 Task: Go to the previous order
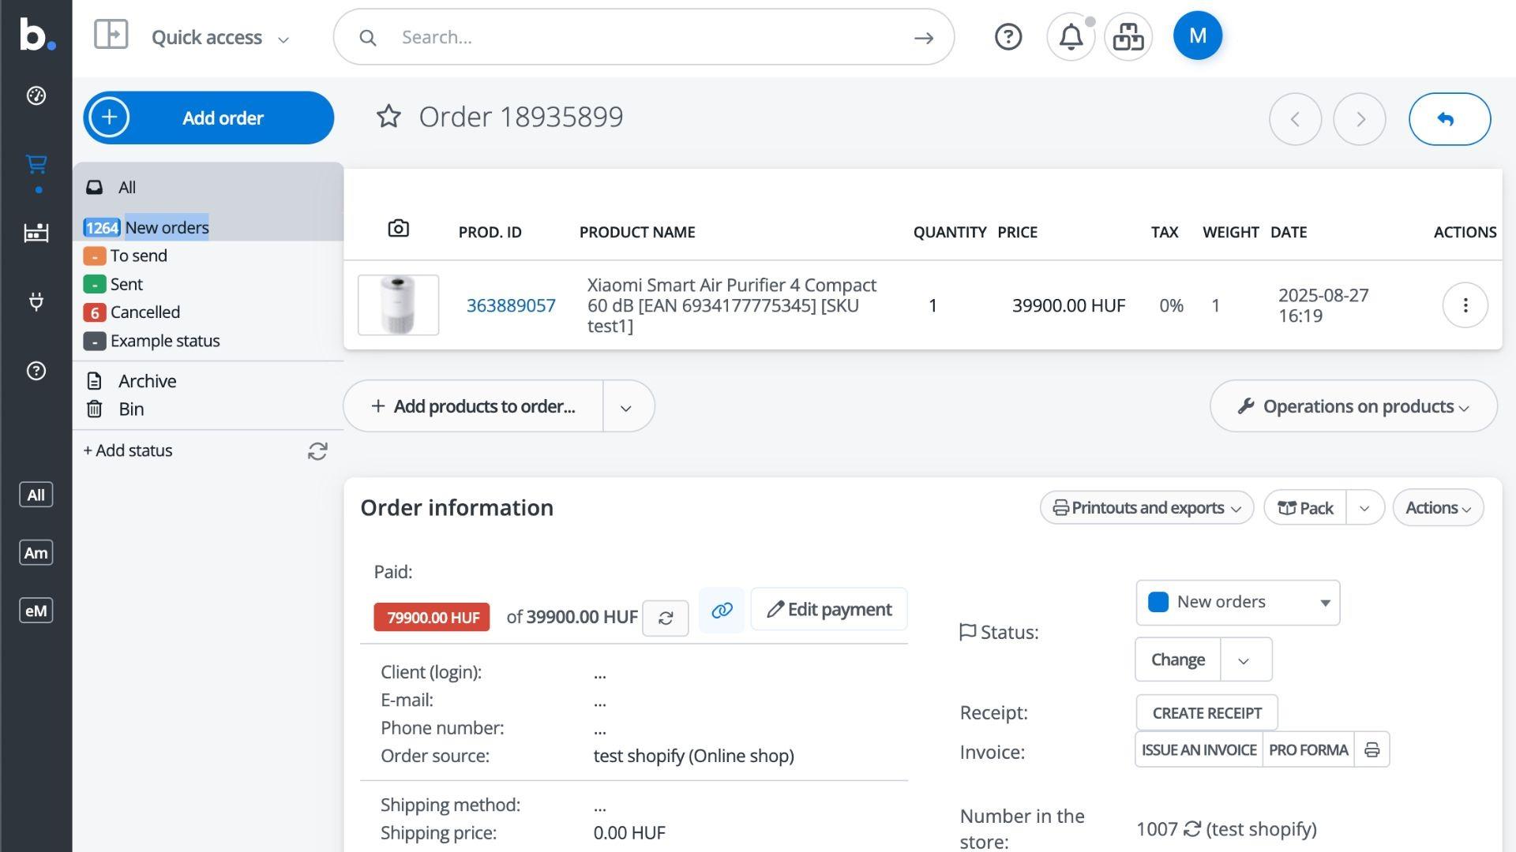tap(1296, 119)
